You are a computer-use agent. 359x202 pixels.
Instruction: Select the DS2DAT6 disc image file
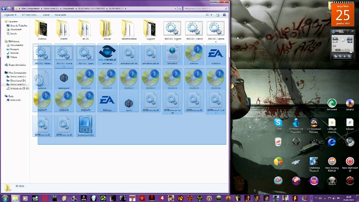coord(216,79)
